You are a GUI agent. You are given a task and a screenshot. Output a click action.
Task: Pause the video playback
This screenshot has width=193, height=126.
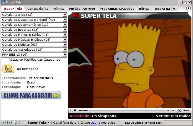(x=70, y=111)
